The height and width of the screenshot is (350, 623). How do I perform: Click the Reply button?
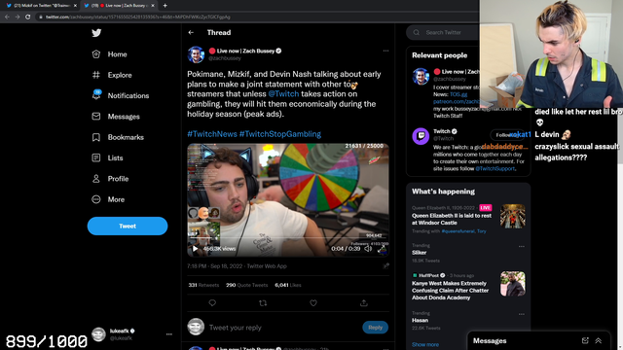375,328
